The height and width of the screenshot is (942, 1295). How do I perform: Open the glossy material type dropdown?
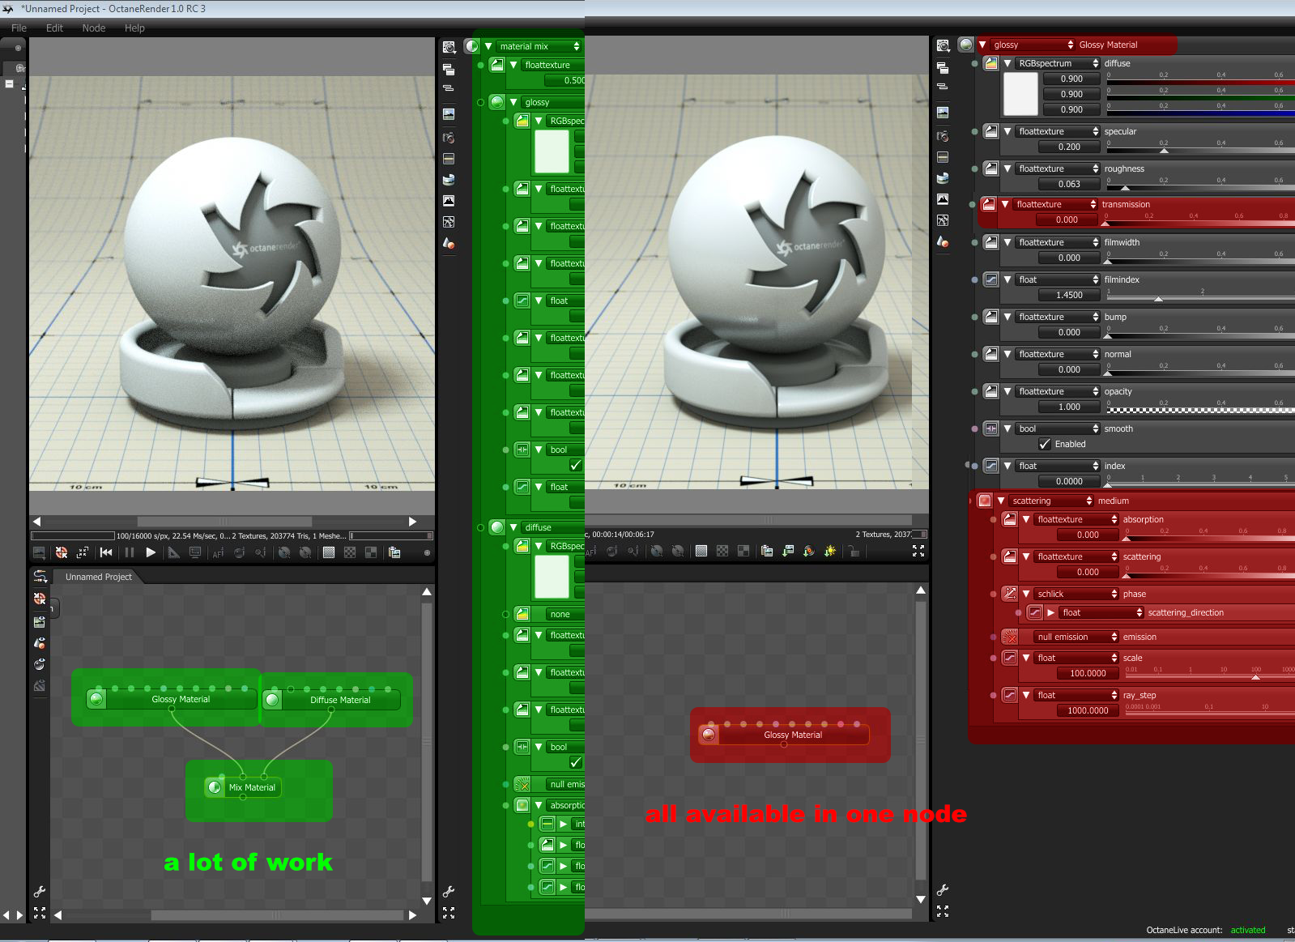coord(1034,45)
